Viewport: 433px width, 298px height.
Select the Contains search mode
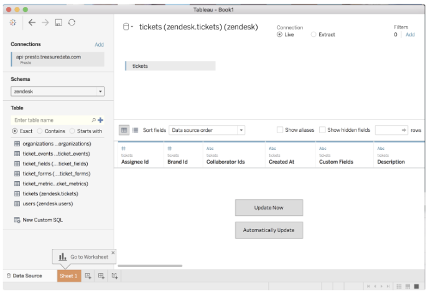coord(41,131)
